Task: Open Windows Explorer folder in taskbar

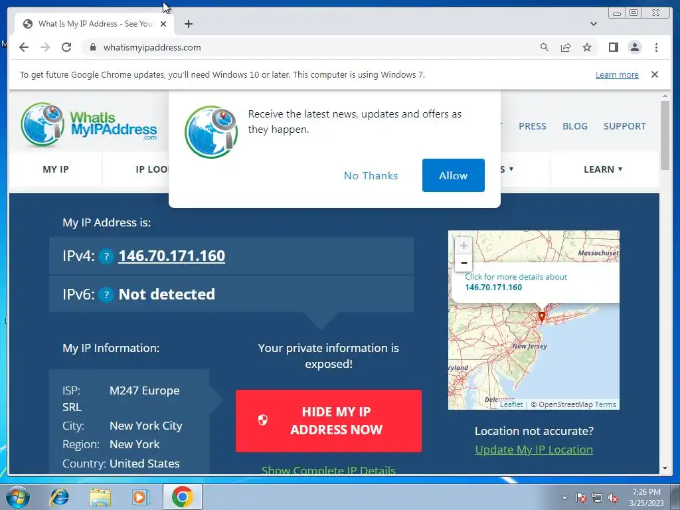Action: click(x=100, y=497)
